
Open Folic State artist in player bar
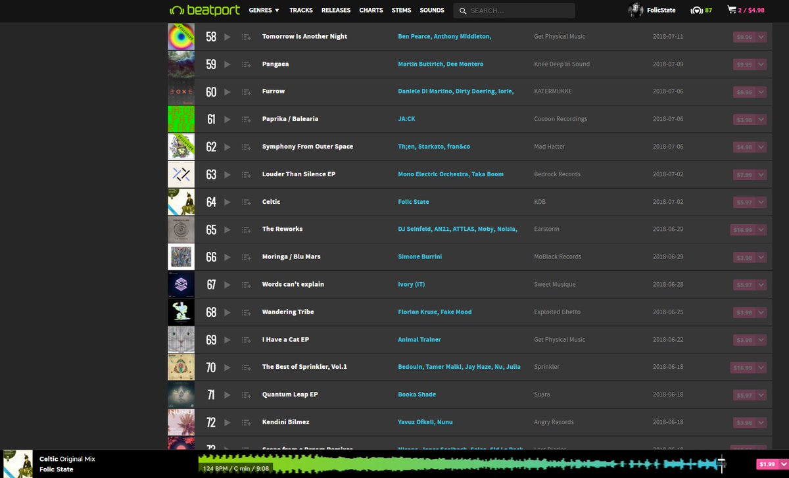pos(57,469)
